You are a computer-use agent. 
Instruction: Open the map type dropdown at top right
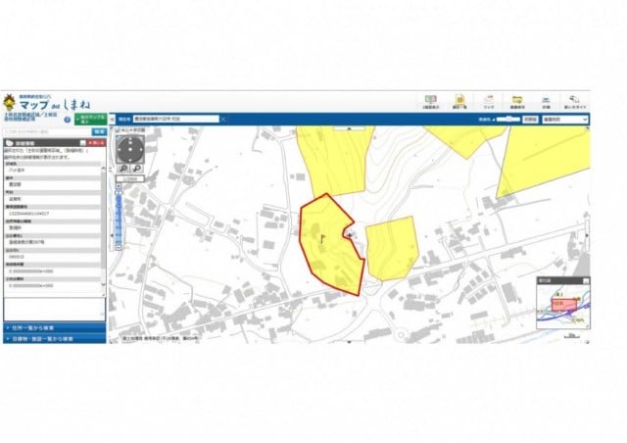566,119
